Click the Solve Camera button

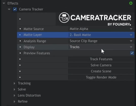[101, 65]
